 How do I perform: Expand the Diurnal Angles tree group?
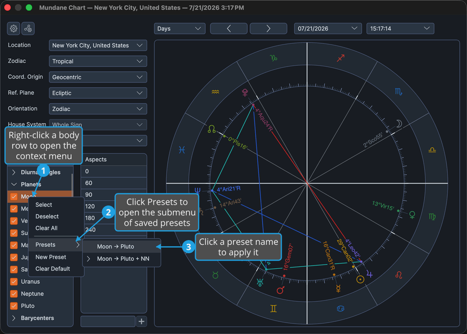click(x=14, y=172)
